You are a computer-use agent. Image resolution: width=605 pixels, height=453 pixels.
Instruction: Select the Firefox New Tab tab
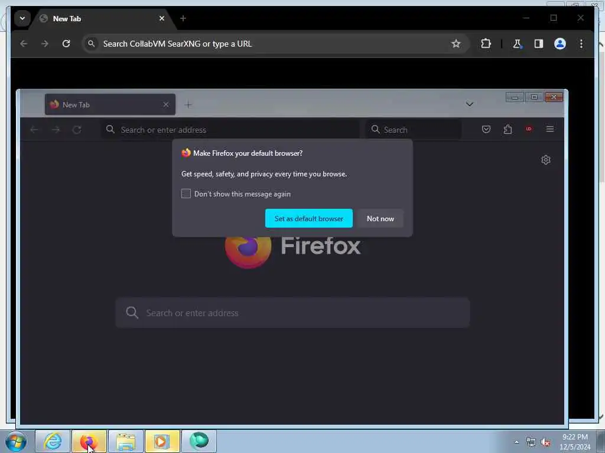(110, 104)
